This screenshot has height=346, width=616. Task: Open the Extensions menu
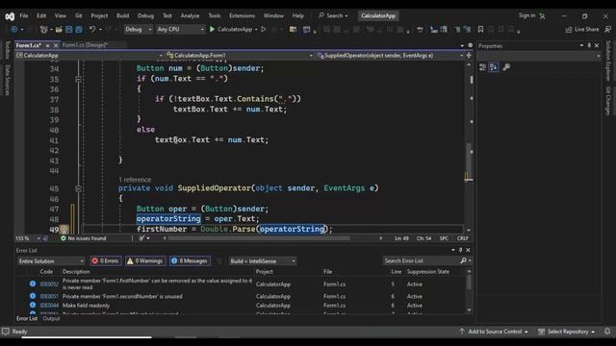click(x=242, y=16)
